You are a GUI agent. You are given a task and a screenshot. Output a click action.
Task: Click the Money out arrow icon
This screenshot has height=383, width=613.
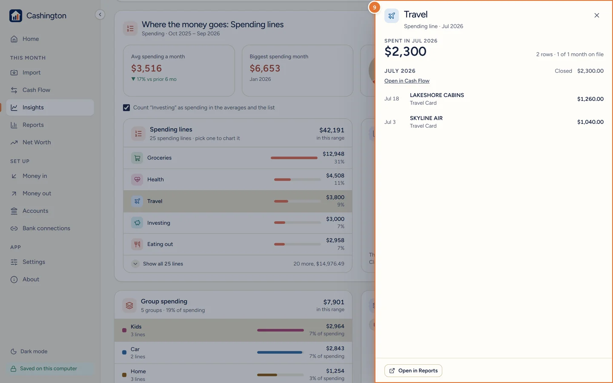14,194
